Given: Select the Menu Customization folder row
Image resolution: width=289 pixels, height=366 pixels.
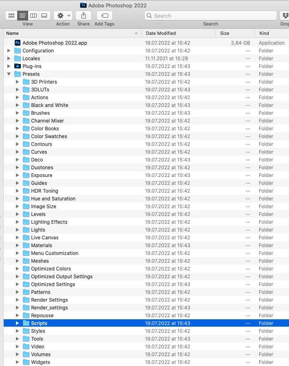Looking at the screenshot, I should tap(146, 253).
